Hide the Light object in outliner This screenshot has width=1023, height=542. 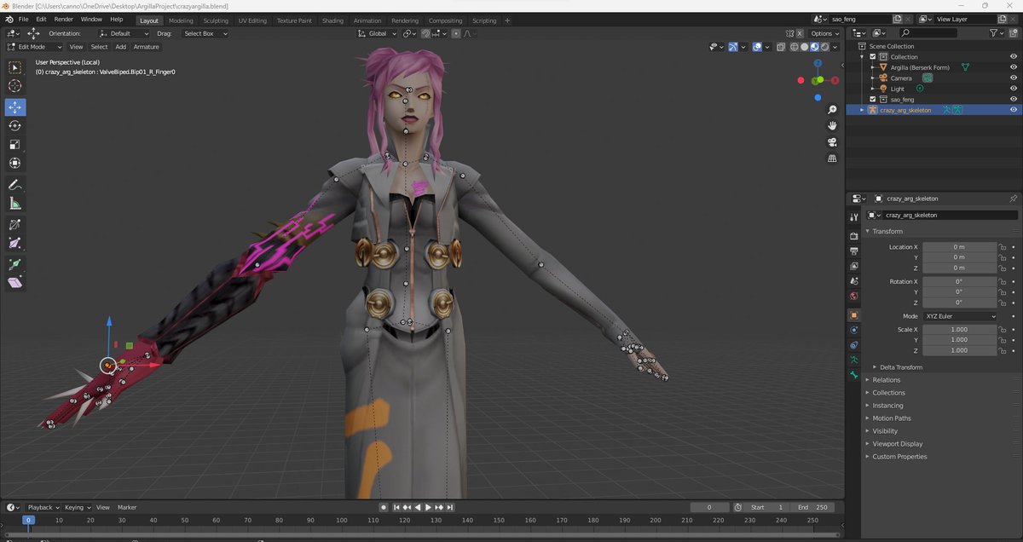pos(1014,89)
